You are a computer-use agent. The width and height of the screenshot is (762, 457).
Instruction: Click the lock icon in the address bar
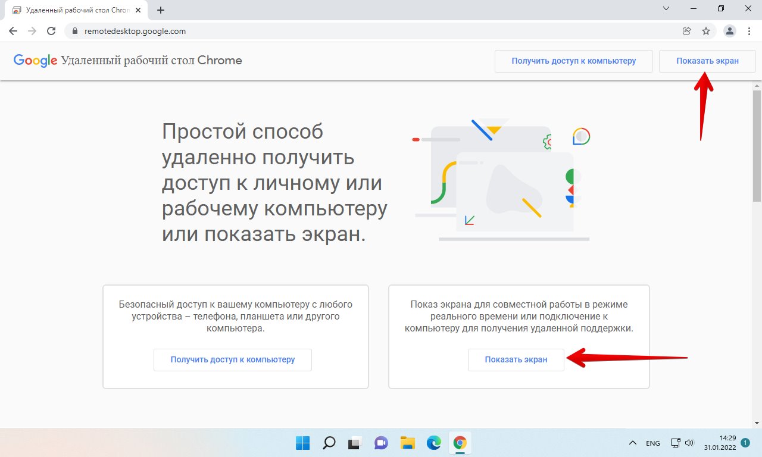(75, 31)
